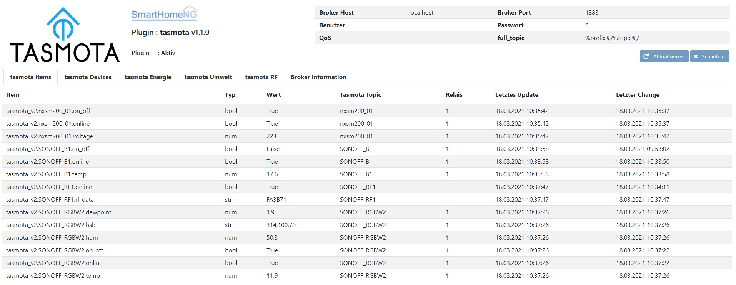The image size is (736, 285).
Task: Select item tasmota_v2.SONOFF_RGBW2.temp
Action: coord(53,276)
